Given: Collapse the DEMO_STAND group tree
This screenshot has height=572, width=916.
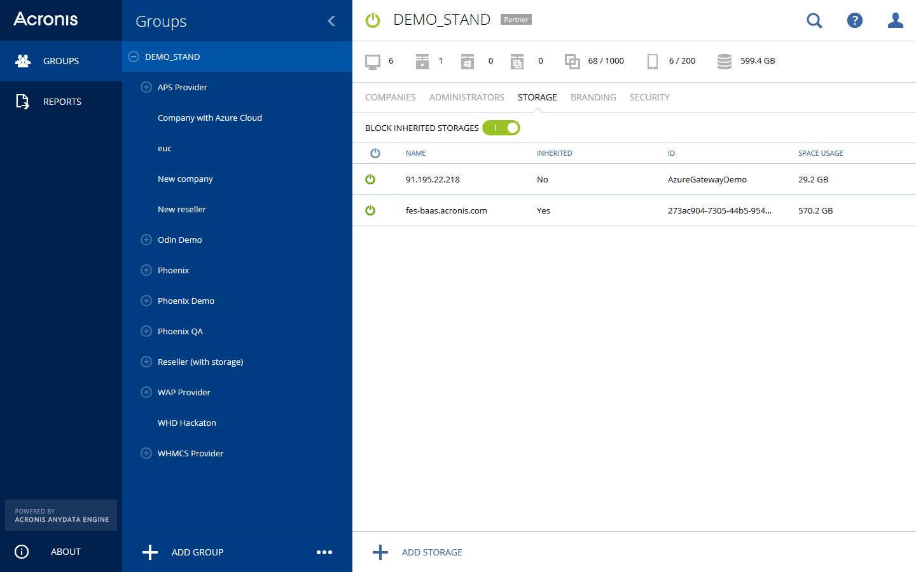Looking at the screenshot, I should click(134, 57).
